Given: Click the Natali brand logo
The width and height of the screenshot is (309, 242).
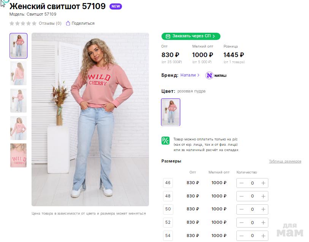Looking at the screenshot, I should [x=216, y=75].
